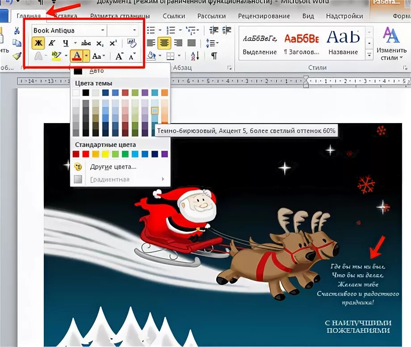The height and width of the screenshot is (347, 411).
Task: Toggle italic formatting (К button)
Action: (52, 43)
